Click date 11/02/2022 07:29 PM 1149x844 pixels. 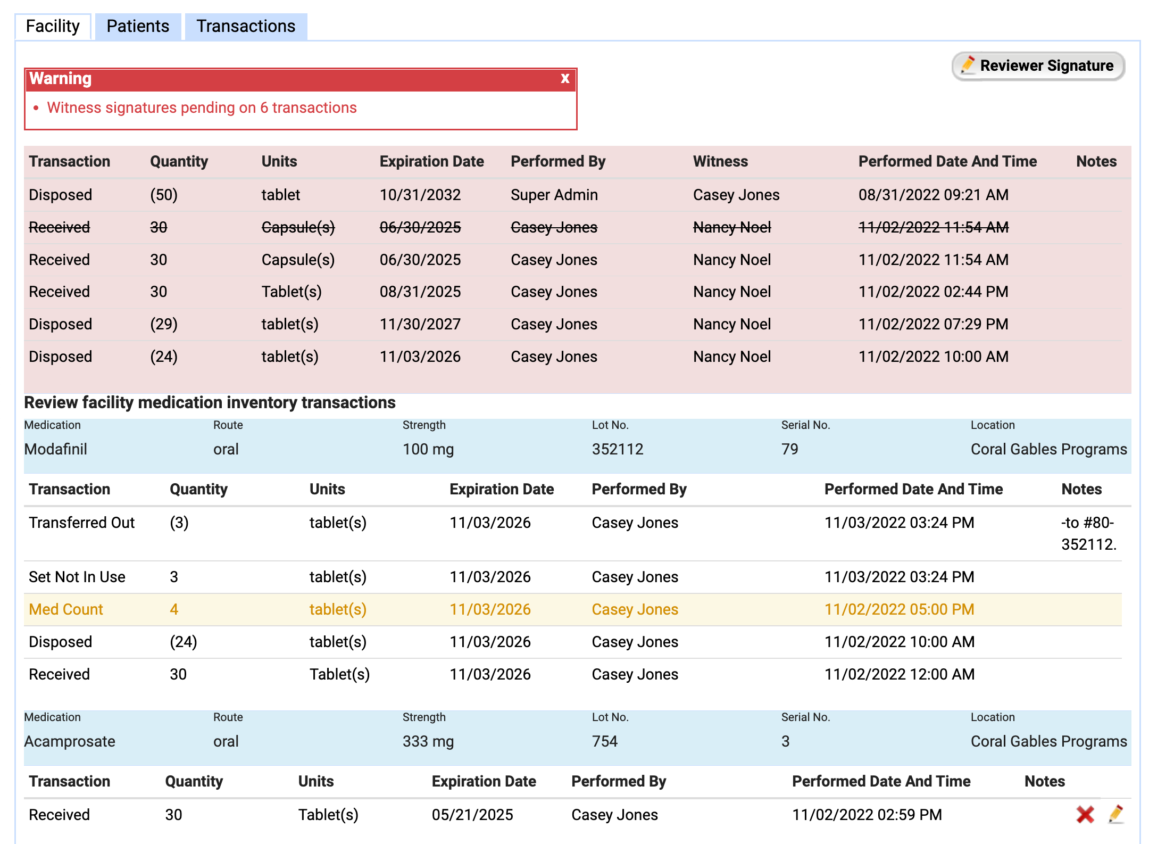pos(934,324)
